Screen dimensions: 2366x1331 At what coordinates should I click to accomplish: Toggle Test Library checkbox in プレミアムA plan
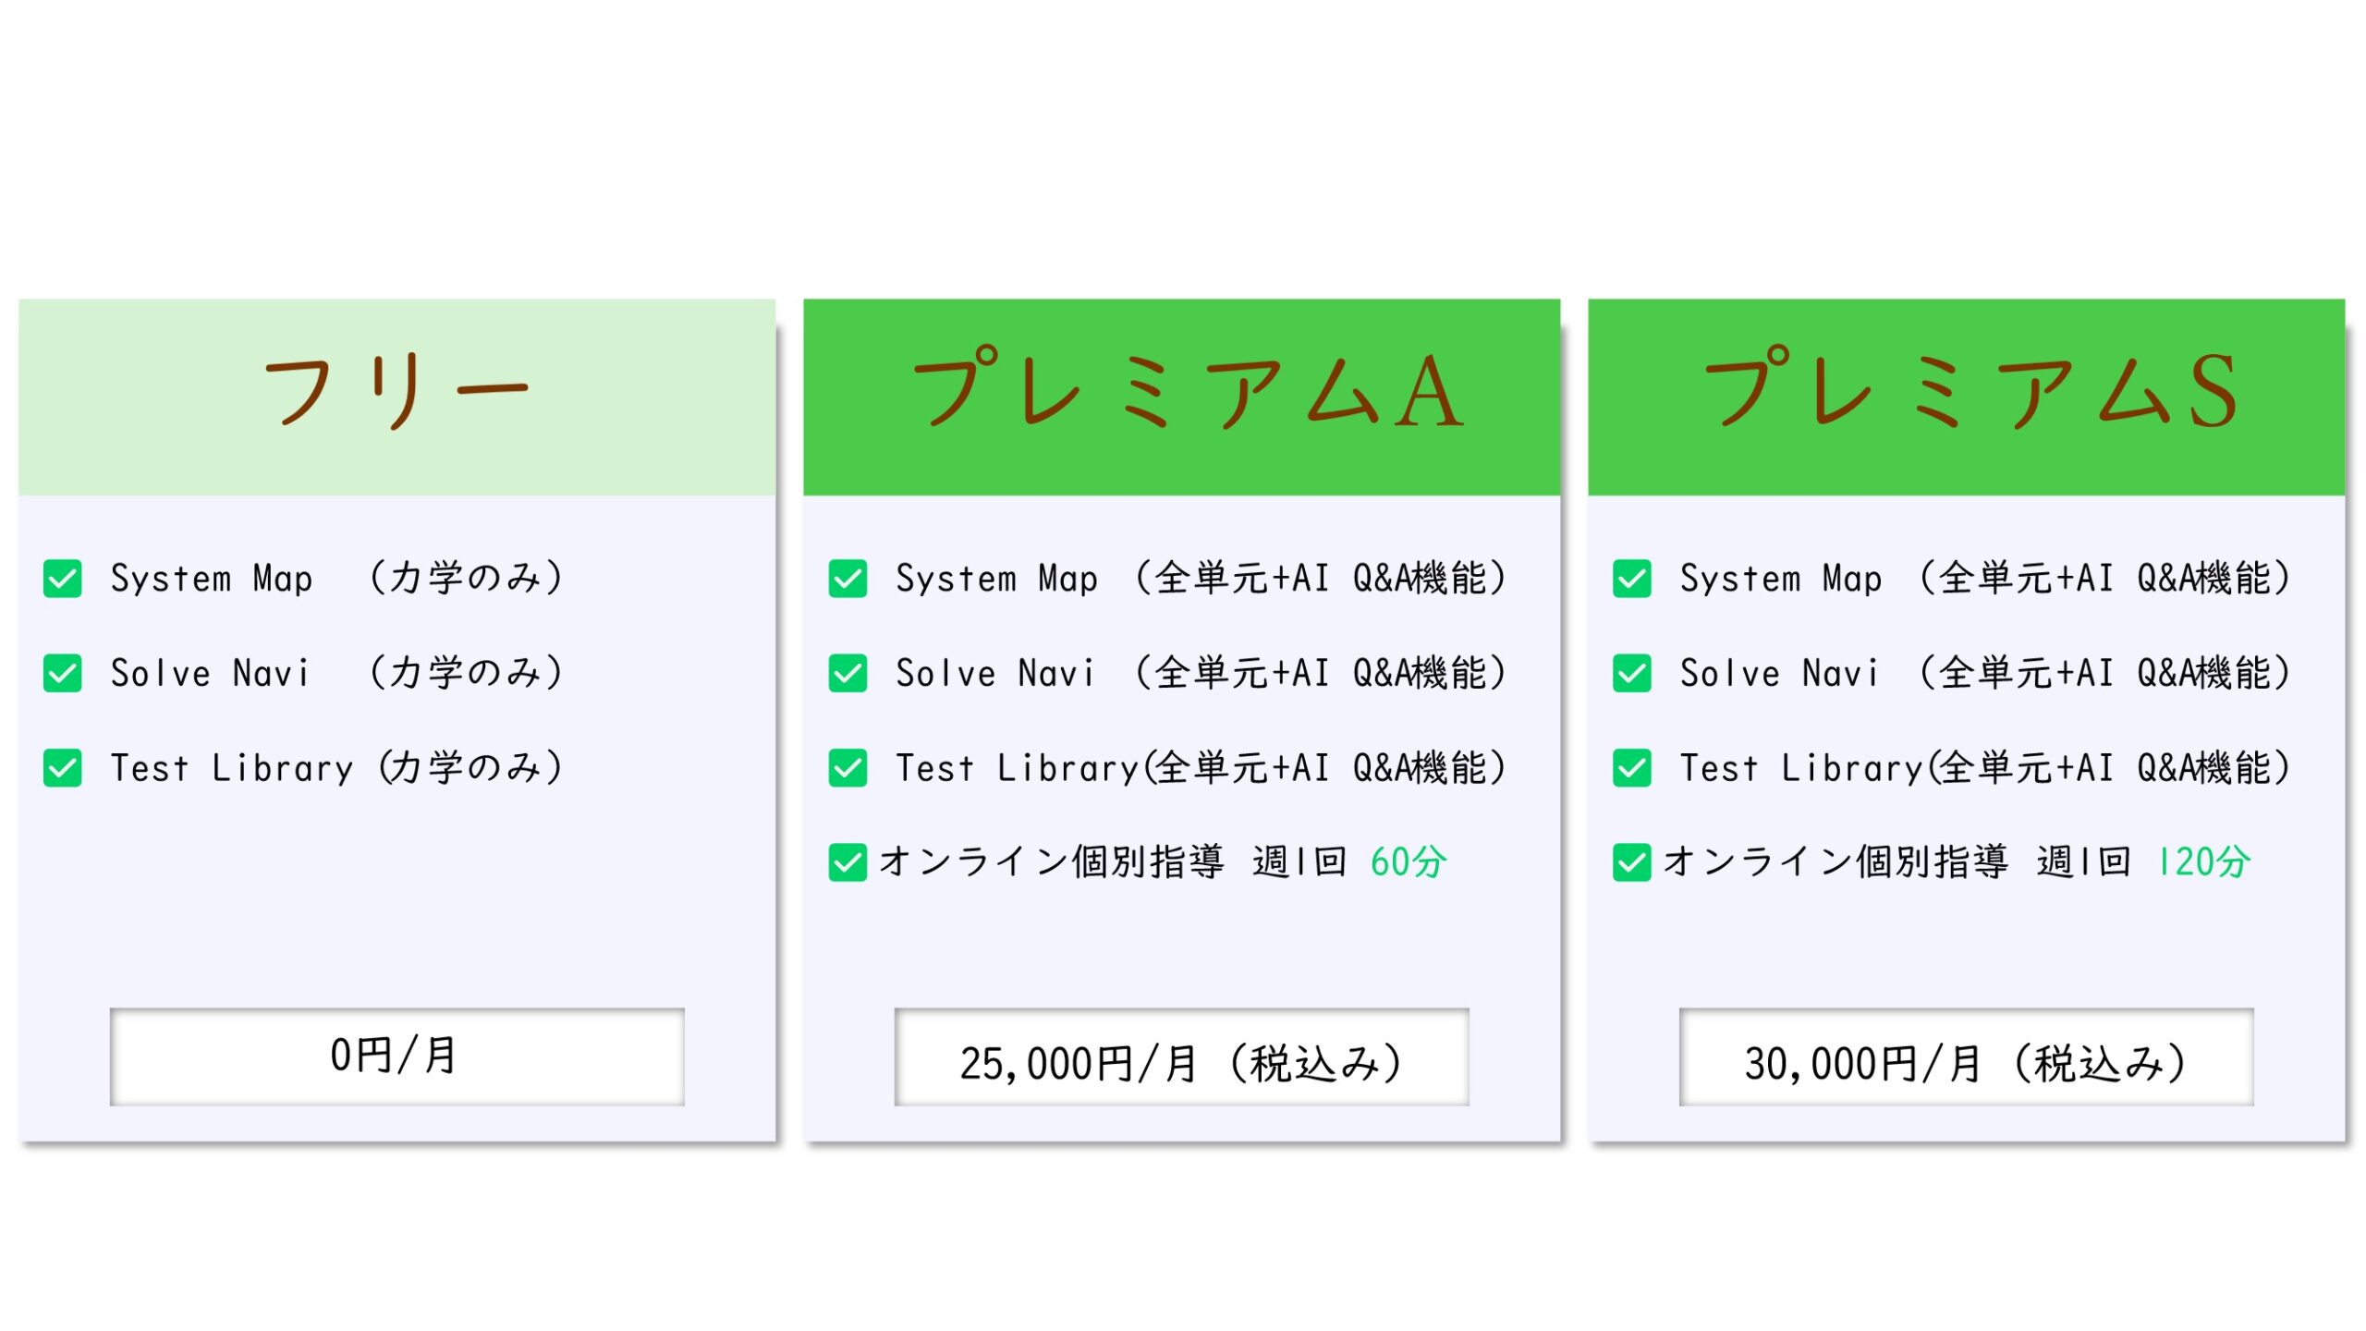(848, 768)
